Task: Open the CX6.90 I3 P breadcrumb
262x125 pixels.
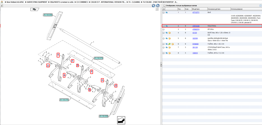Action: click(108, 2)
